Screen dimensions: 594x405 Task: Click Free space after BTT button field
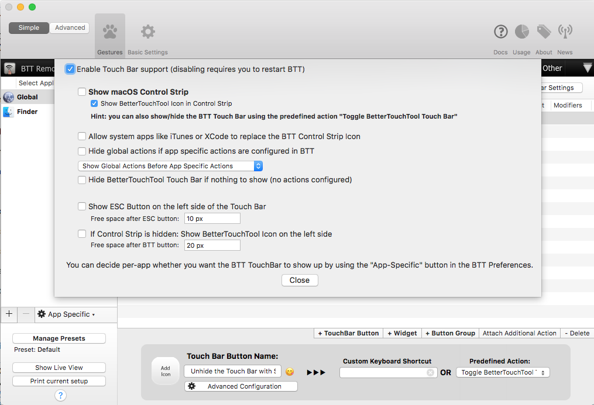[x=212, y=245]
